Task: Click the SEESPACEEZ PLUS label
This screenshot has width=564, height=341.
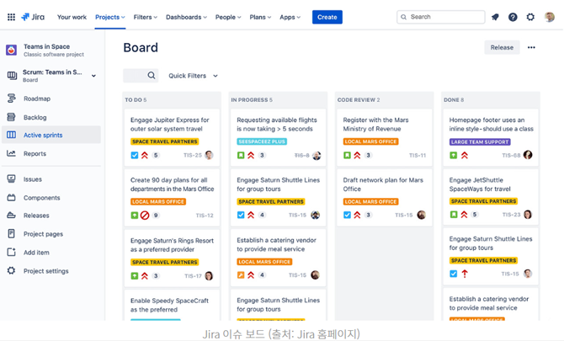Action: tap(262, 141)
